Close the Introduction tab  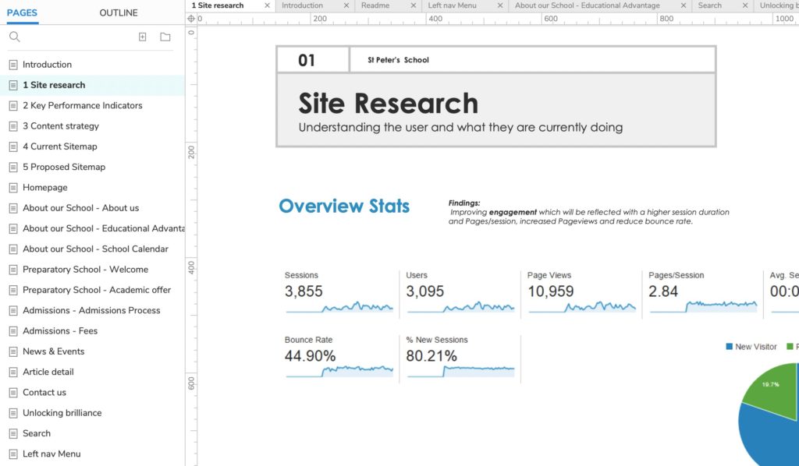coord(346,5)
